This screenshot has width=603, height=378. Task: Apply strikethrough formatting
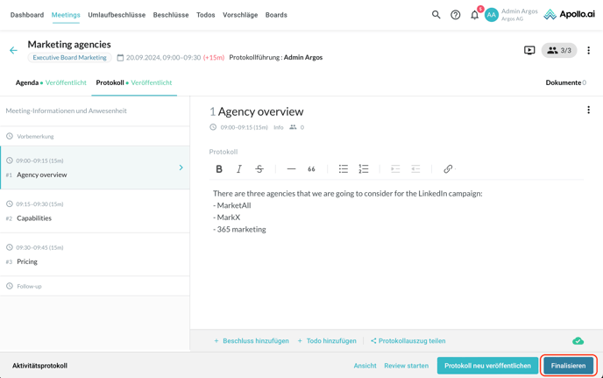tap(259, 169)
